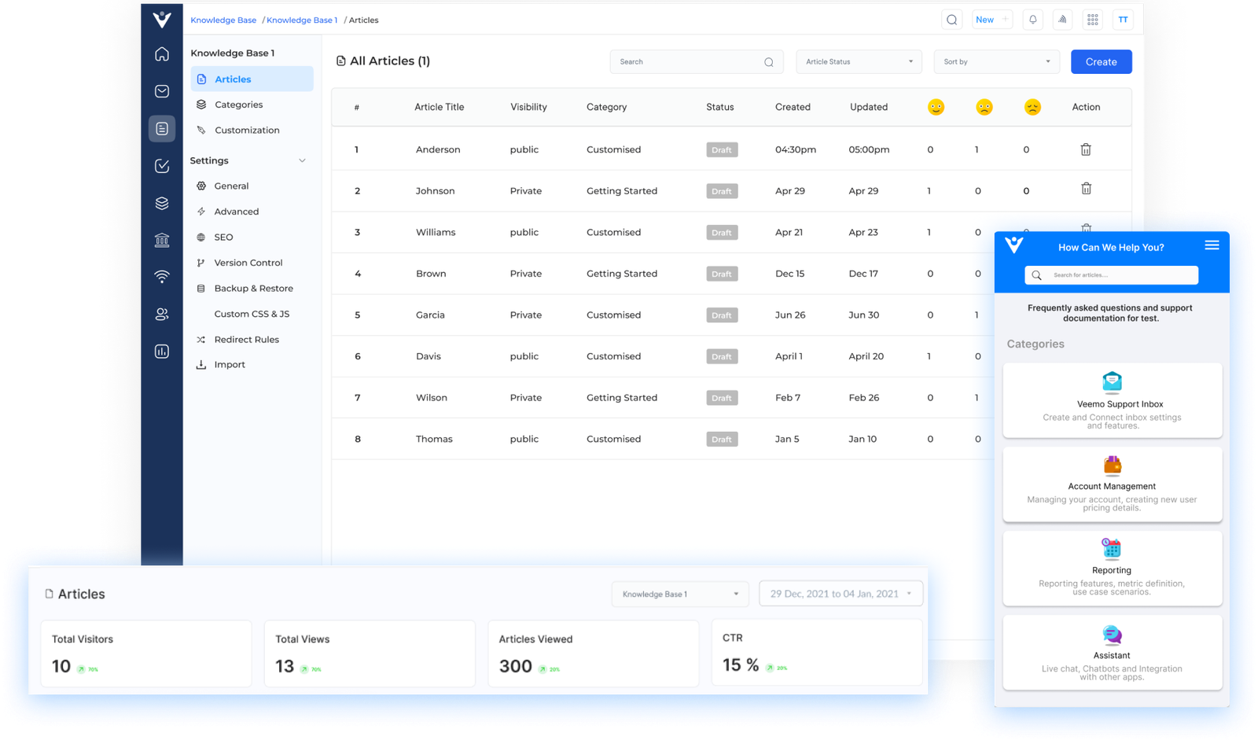Open the reports chart sidebar icon

click(x=162, y=352)
